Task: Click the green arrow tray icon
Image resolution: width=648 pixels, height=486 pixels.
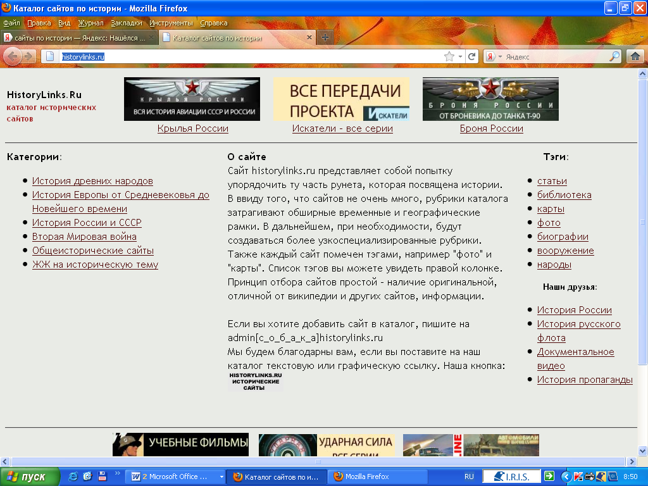Action: 549,476
